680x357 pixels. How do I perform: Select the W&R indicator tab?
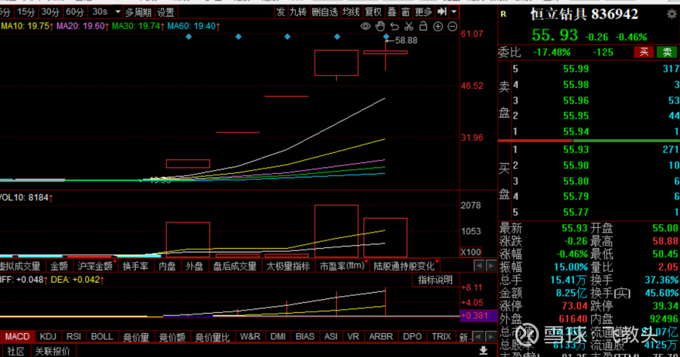tap(250, 337)
